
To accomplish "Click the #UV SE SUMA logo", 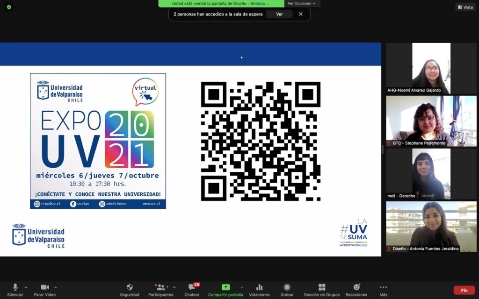I will pyautogui.click(x=354, y=233).
